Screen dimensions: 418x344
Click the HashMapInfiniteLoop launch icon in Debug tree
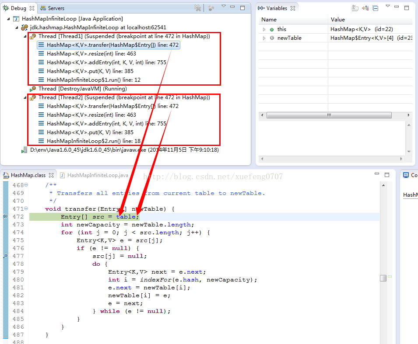pos(16,19)
